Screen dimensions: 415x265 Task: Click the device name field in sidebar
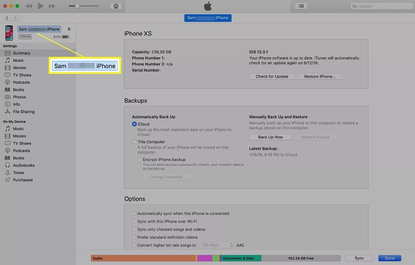point(39,29)
